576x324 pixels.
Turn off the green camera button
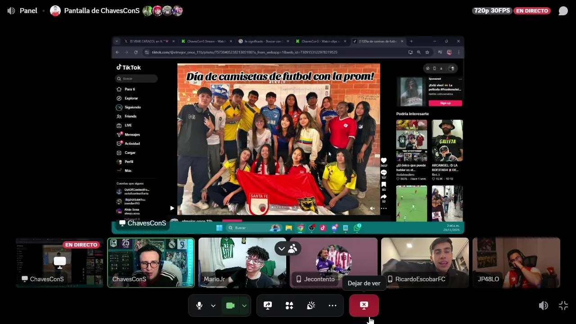pyautogui.click(x=230, y=306)
